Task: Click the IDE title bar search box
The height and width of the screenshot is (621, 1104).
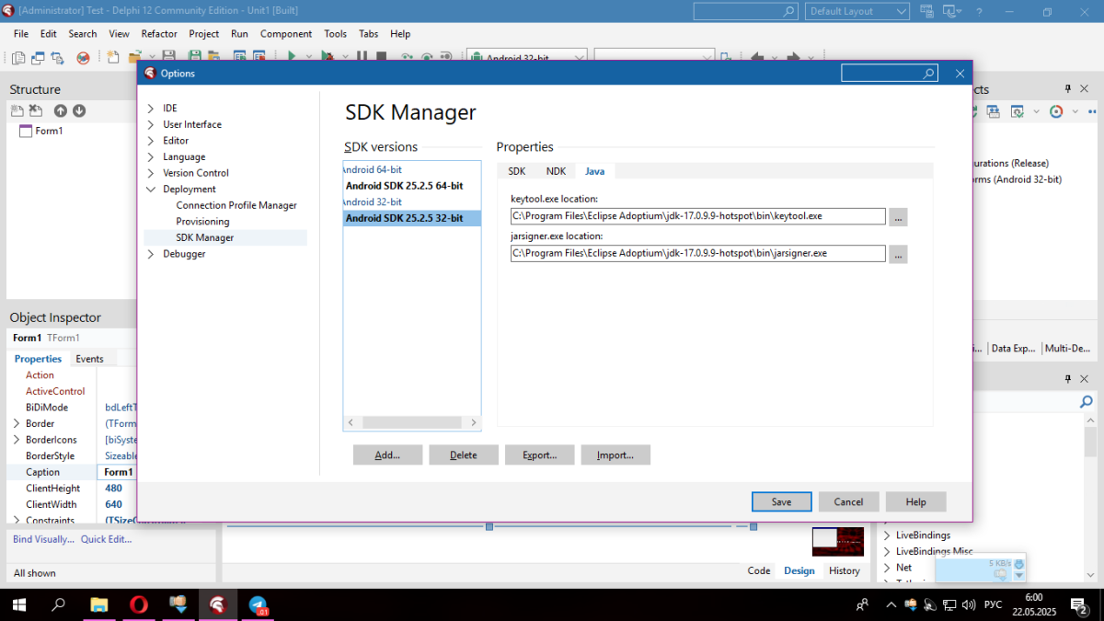Action: point(745,11)
